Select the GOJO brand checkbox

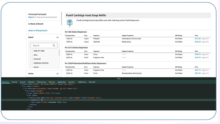click(31, 67)
